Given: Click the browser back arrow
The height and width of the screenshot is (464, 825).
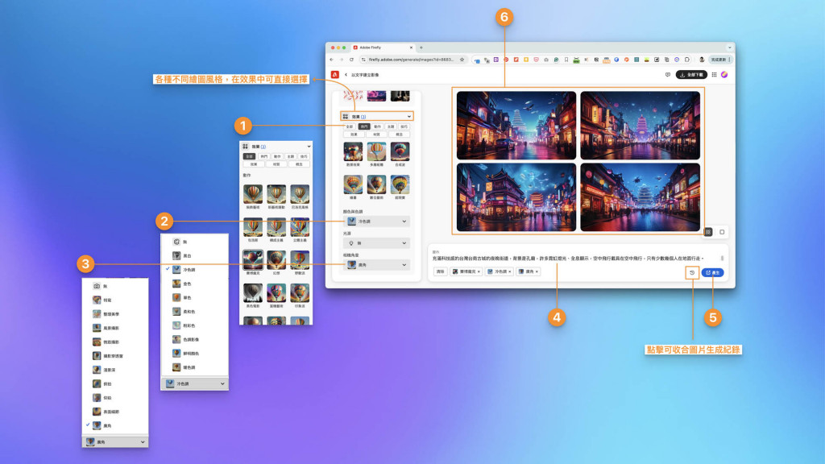Looking at the screenshot, I should point(331,60).
